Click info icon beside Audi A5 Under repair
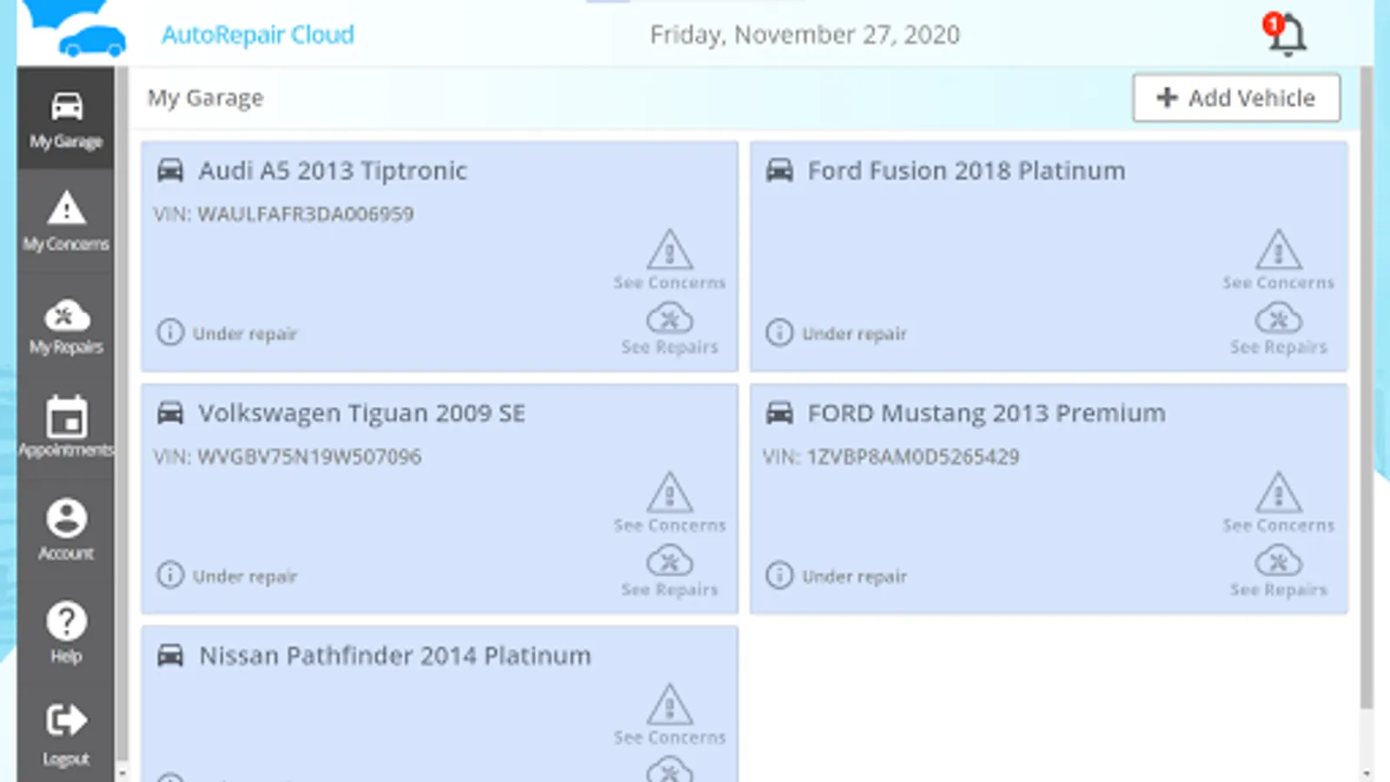The width and height of the screenshot is (1390, 782). coord(170,332)
